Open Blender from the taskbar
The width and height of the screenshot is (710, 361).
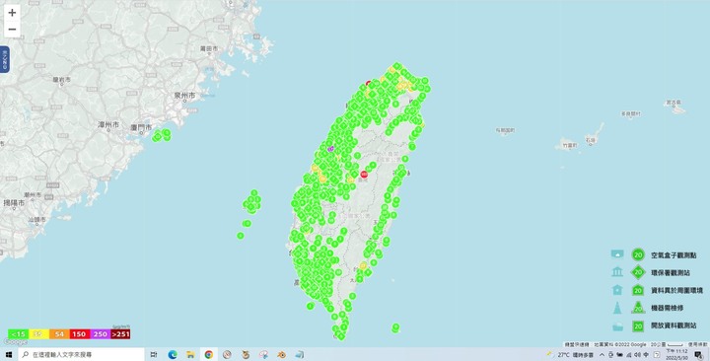pyautogui.click(x=282, y=355)
